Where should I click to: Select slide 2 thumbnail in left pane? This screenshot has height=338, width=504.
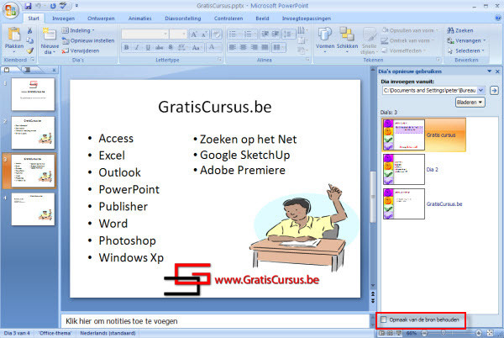[33, 133]
